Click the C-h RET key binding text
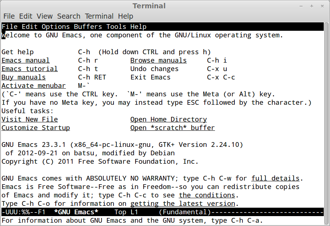Image resolution: width=330 pixels, height=226 pixels. (92, 77)
